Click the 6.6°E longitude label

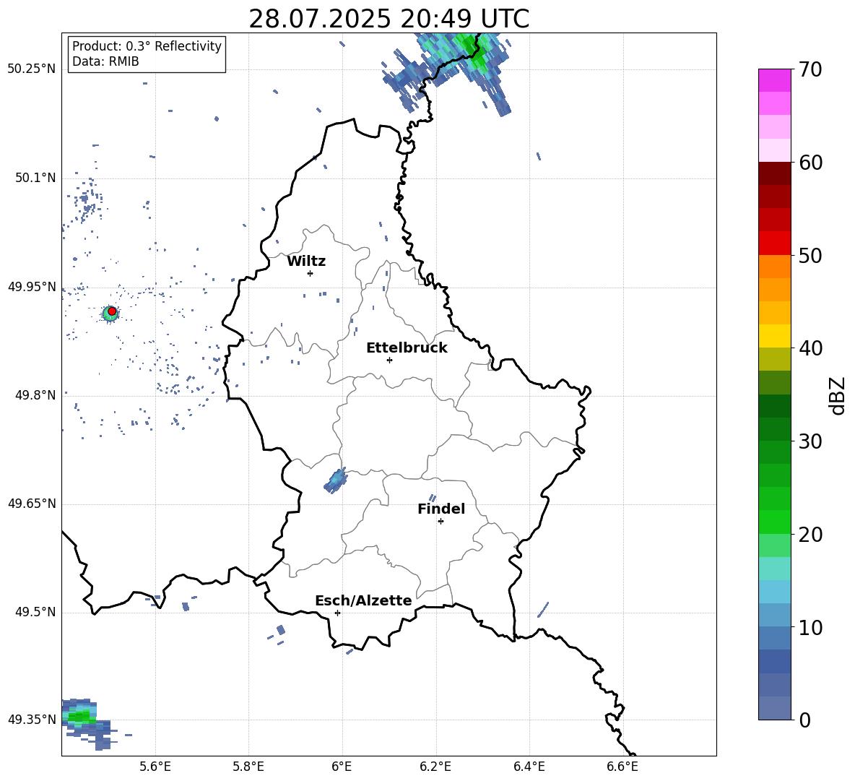tap(622, 767)
